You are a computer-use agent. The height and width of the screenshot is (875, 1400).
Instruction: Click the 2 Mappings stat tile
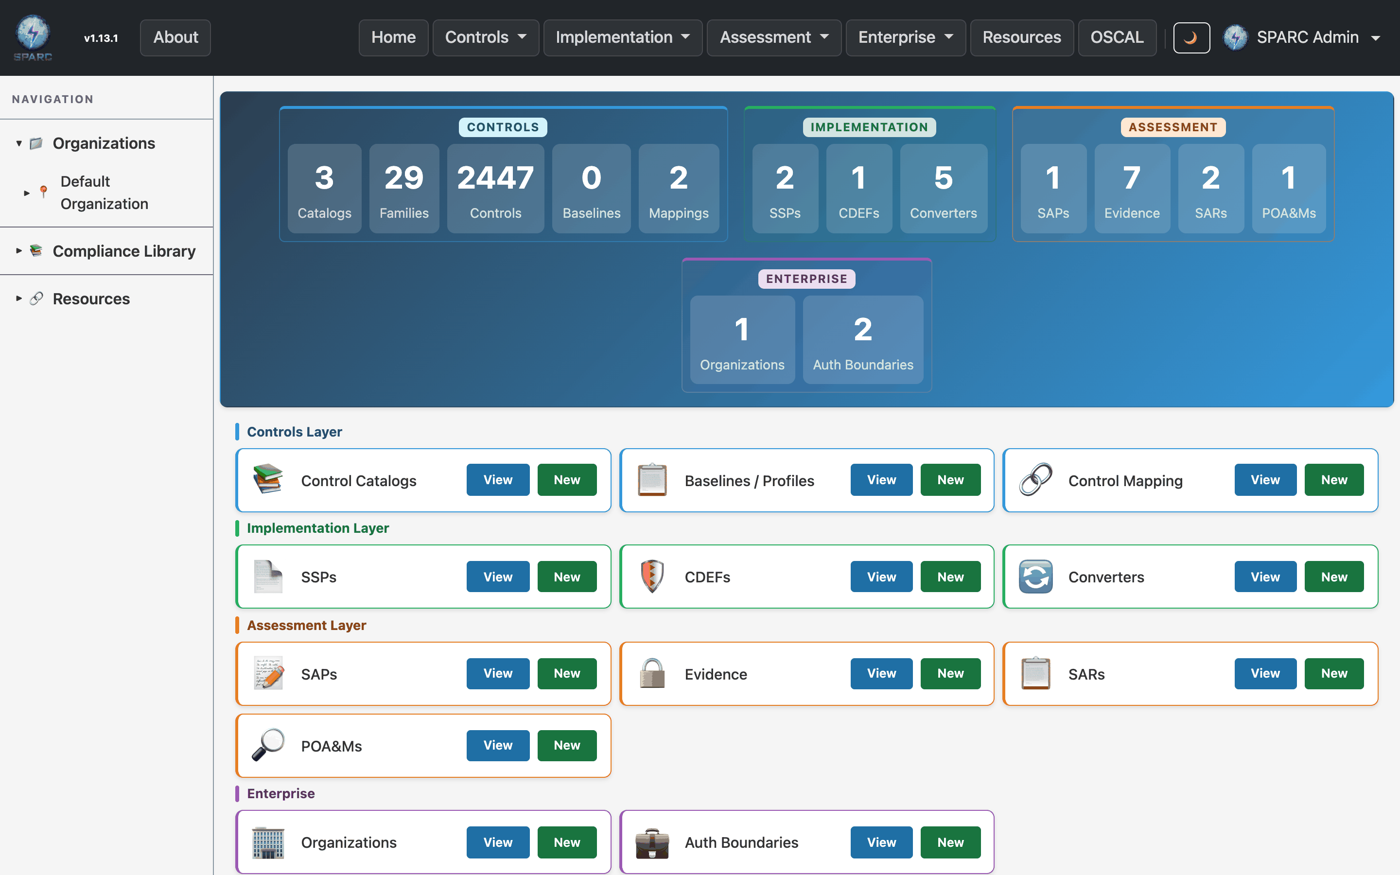point(679,189)
